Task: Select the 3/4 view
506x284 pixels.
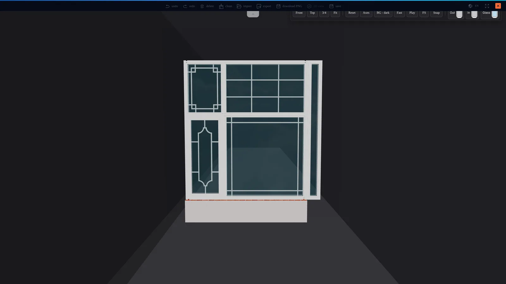Action: (x=324, y=13)
